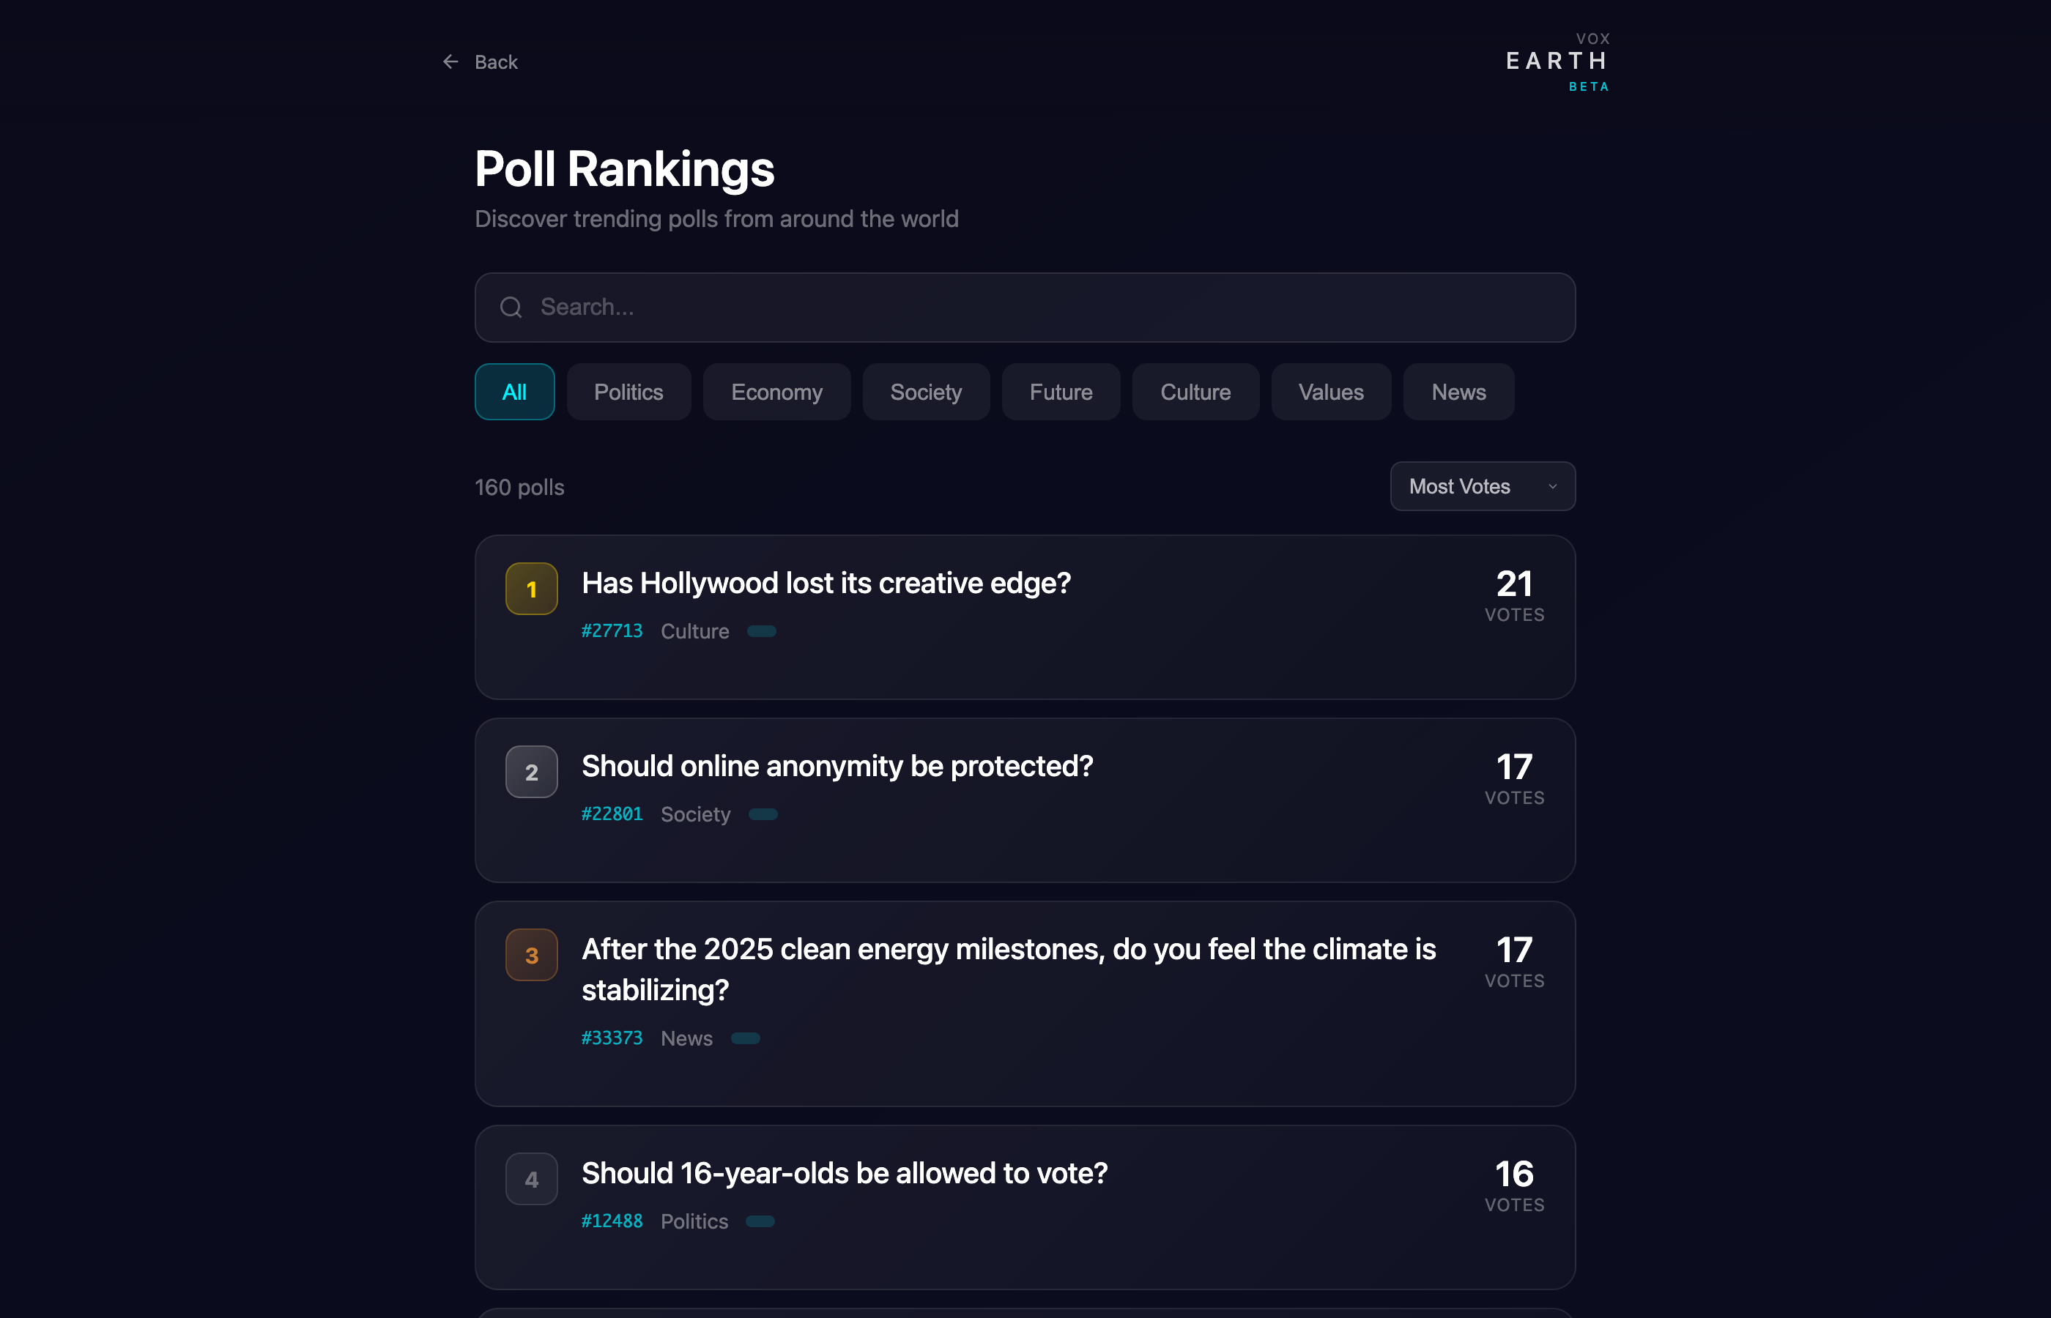Click rank badge 3 on the climate poll
This screenshot has height=1318, width=2051.
[x=531, y=954]
